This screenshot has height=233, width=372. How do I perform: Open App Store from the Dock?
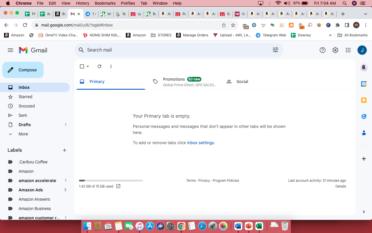tap(150, 226)
